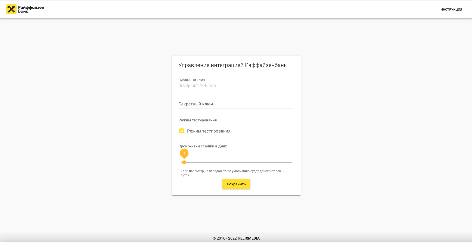Click the Сохранить button

coord(236,184)
